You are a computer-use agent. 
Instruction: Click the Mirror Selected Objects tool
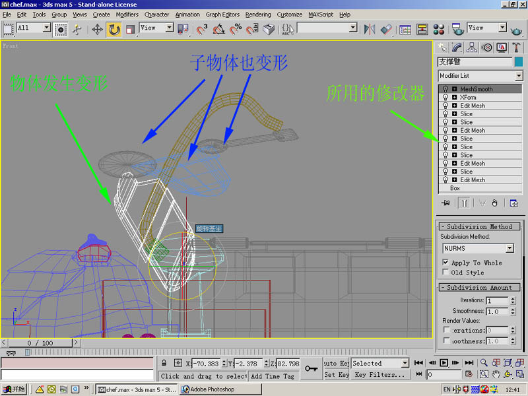370,30
